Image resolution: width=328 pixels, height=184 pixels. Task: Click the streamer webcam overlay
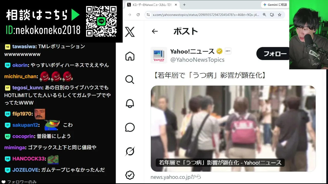pyautogui.click(x=309, y=34)
